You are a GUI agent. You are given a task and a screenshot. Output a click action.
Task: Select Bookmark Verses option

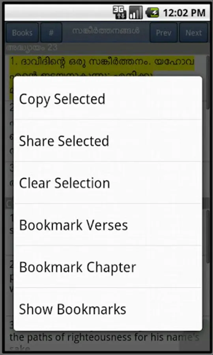[x=108, y=225]
